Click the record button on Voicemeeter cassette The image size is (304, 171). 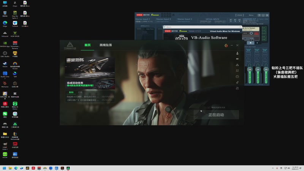tap(257, 43)
